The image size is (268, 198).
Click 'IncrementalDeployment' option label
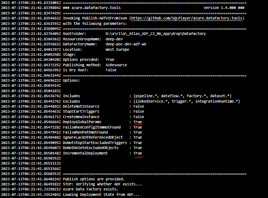click(x=85, y=153)
